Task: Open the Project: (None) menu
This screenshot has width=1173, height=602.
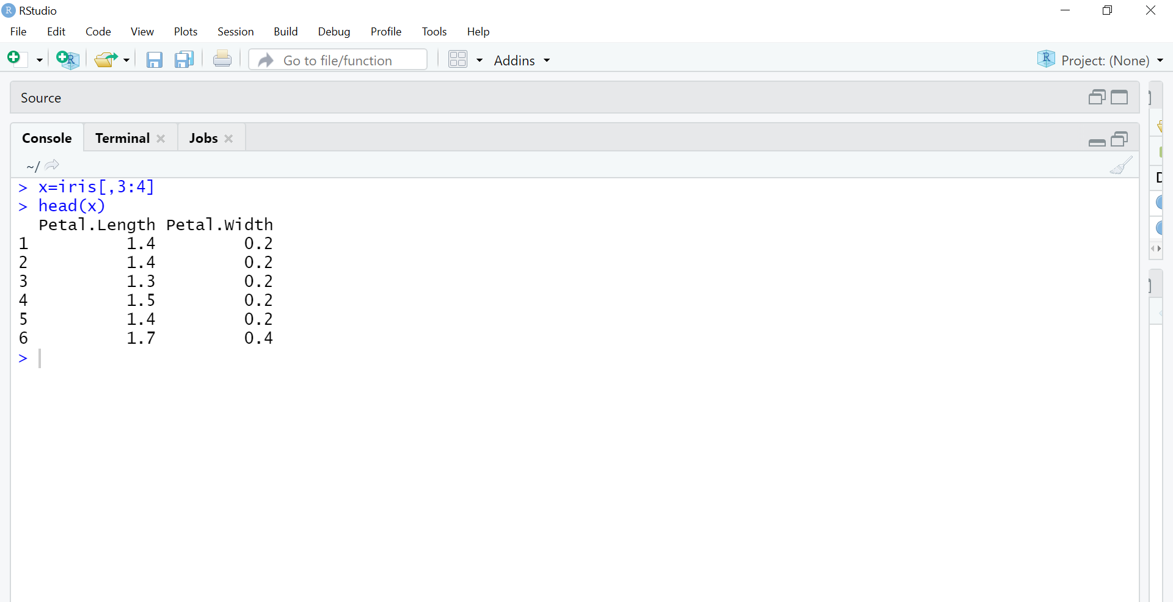Action: pos(1112,60)
